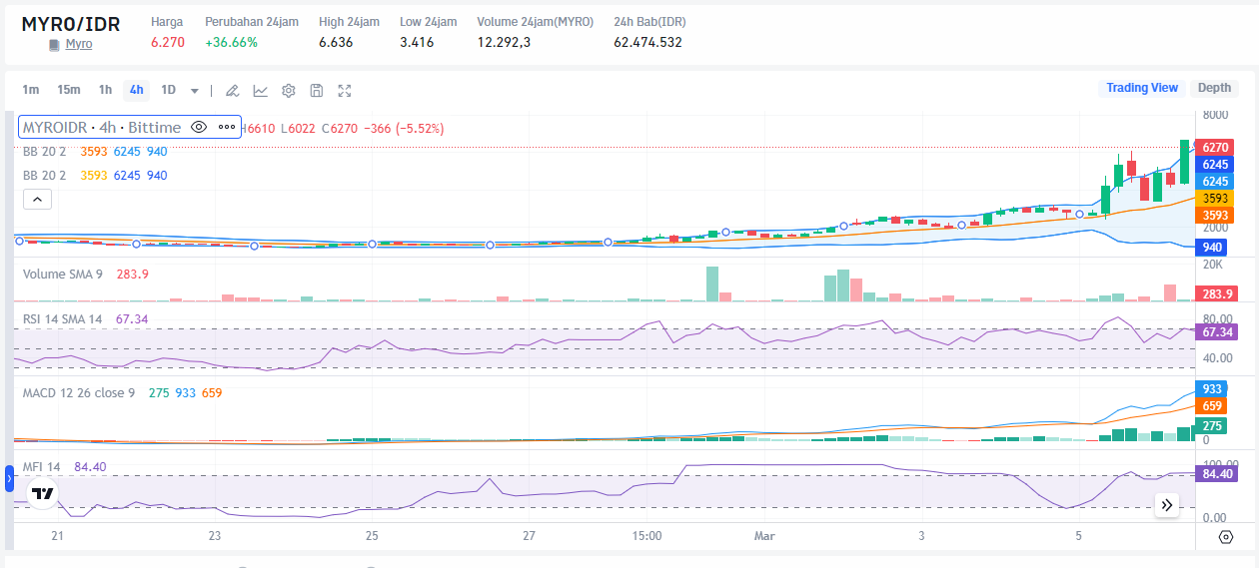Viewport: 1259px width, 568px height.
Task: Click the High 24jam value 6.636
Action: pyautogui.click(x=336, y=42)
